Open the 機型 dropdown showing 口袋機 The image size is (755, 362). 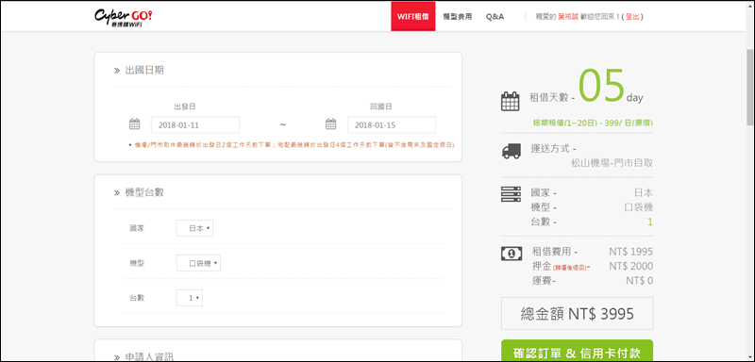coord(198,263)
